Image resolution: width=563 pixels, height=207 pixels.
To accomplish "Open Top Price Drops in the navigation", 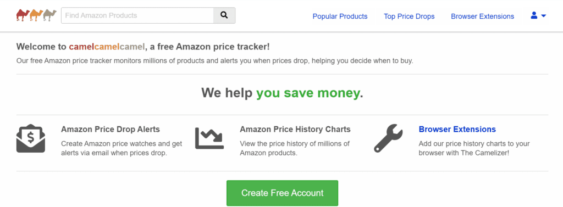I will coord(409,16).
